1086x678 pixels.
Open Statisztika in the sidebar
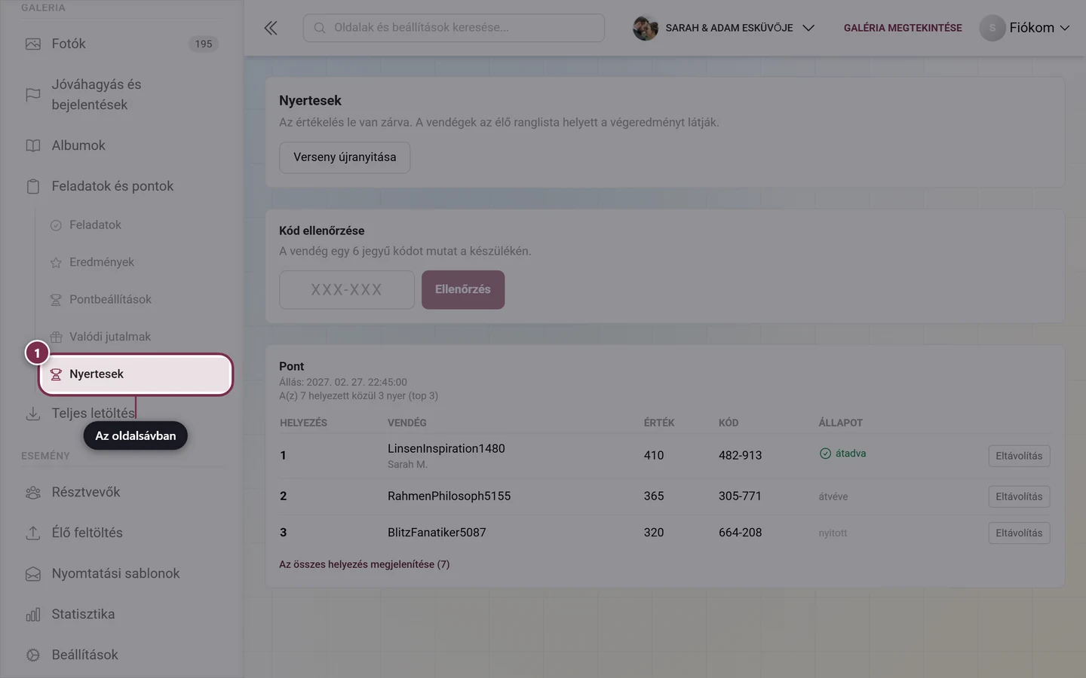pyautogui.click(x=122, y=614)
